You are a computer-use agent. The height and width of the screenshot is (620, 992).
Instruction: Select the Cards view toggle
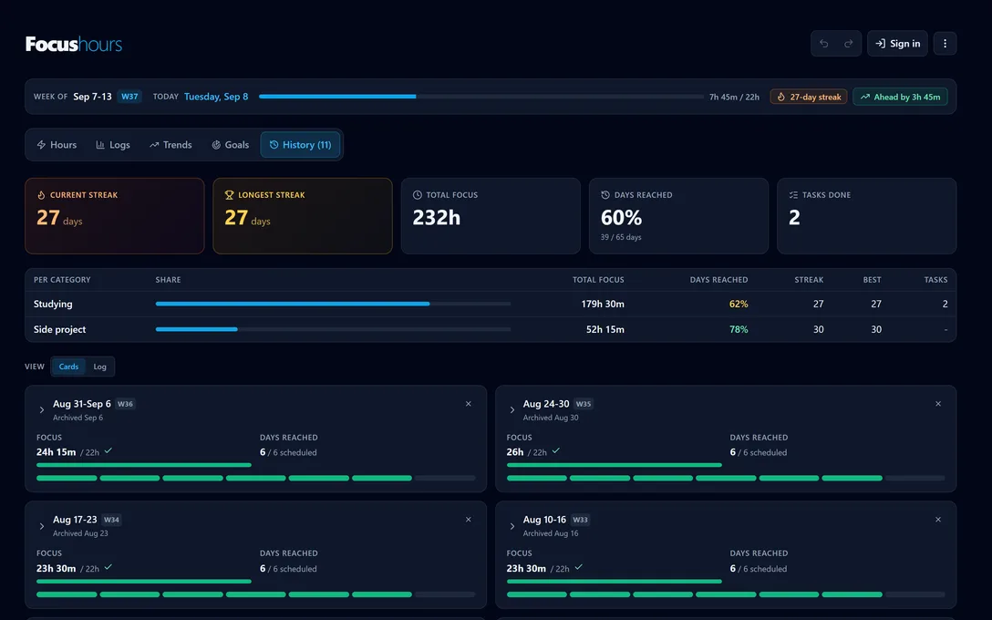pos(68,367)
